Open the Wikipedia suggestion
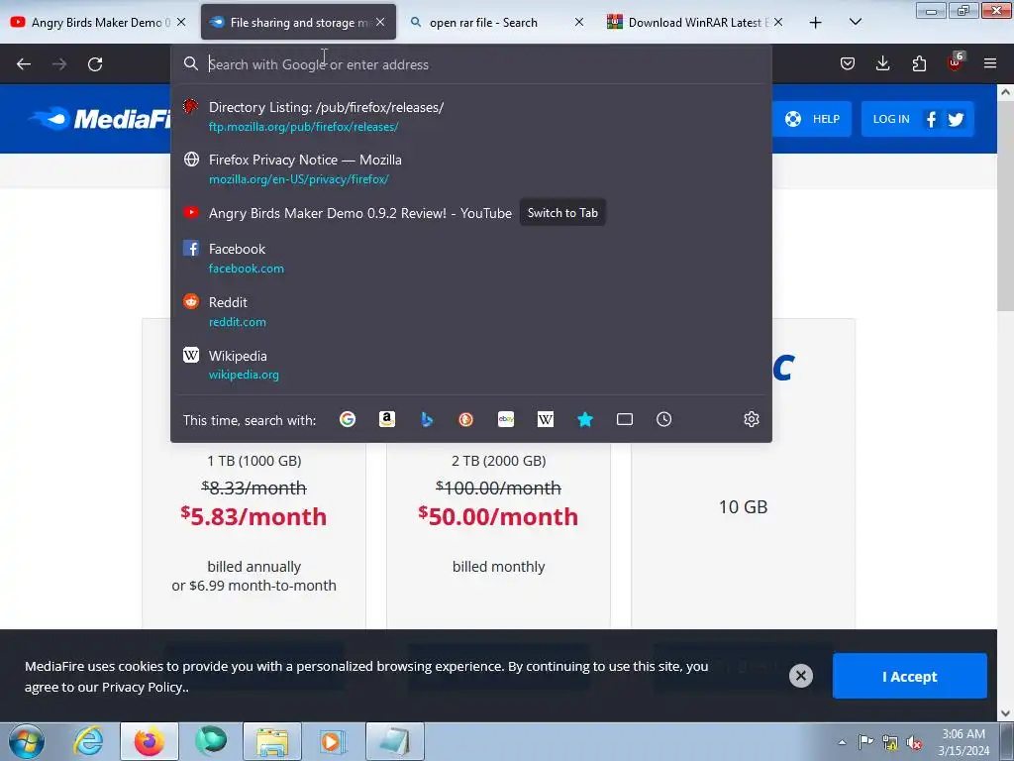The height and width of the screenshot is (761, 1014). 471,365
